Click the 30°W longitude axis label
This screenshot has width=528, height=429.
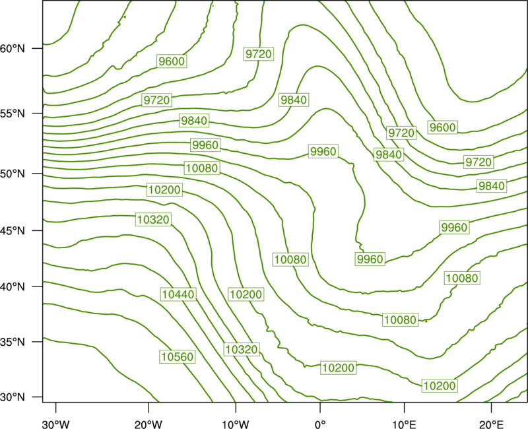click(x=55, y=424)
